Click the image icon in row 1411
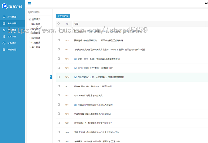208x143 pixels. [75, 105]
